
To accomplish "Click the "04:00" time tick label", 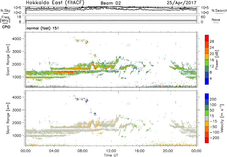I will 54,151.
